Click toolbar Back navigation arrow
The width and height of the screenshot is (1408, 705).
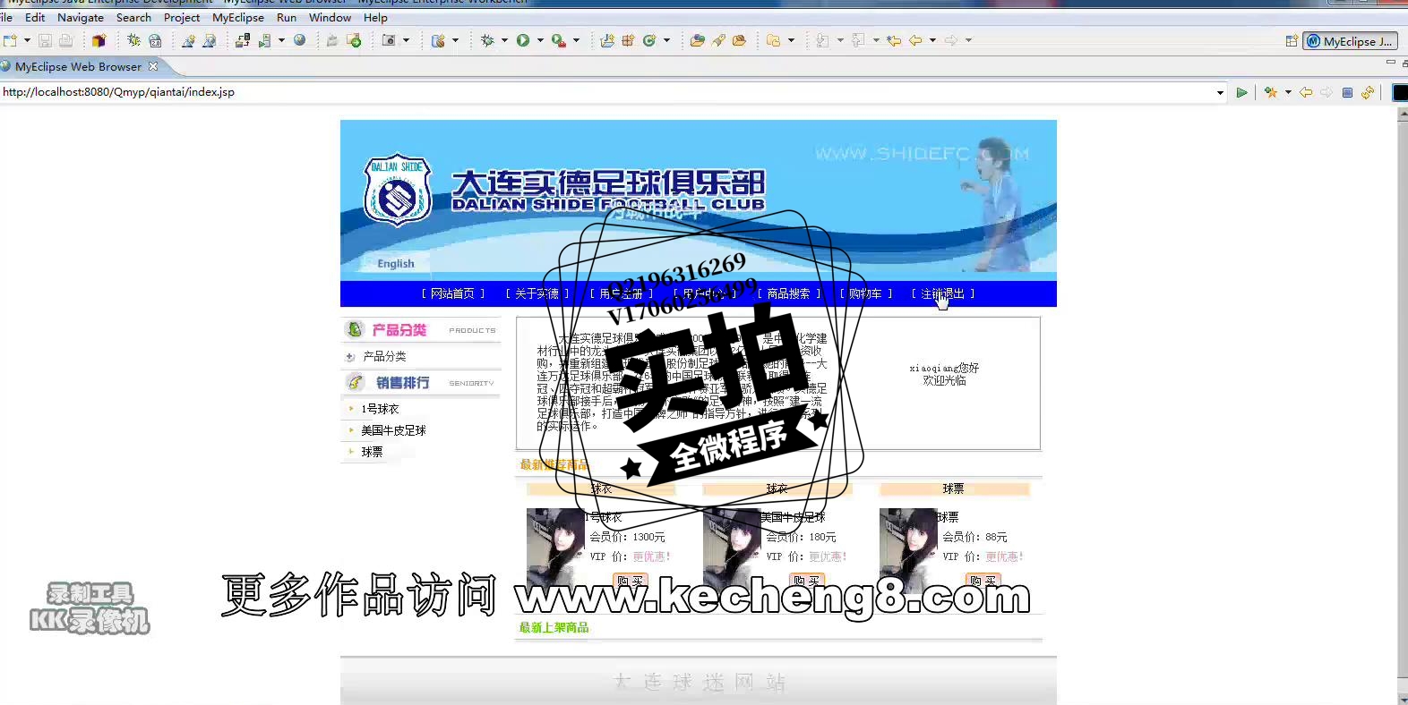(x=915, y=40)
